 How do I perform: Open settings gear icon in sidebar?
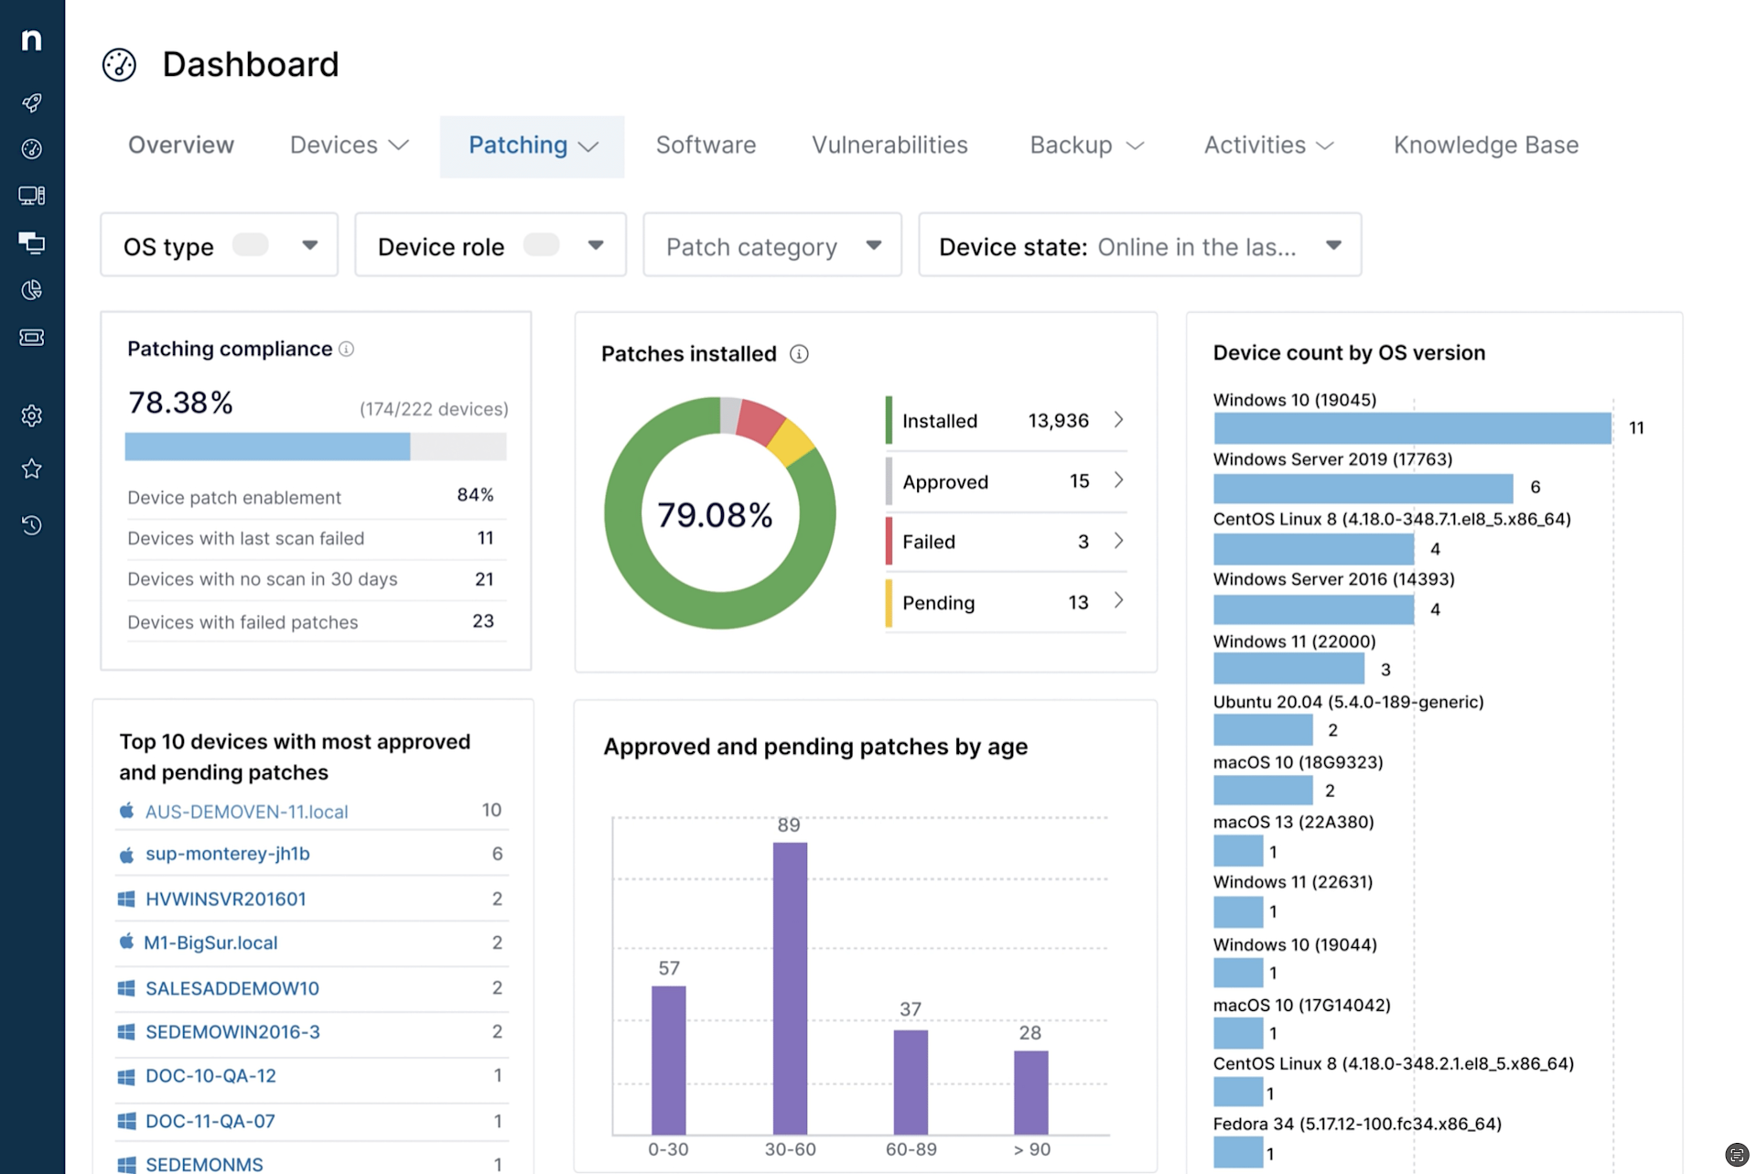[x=32, y=415]
